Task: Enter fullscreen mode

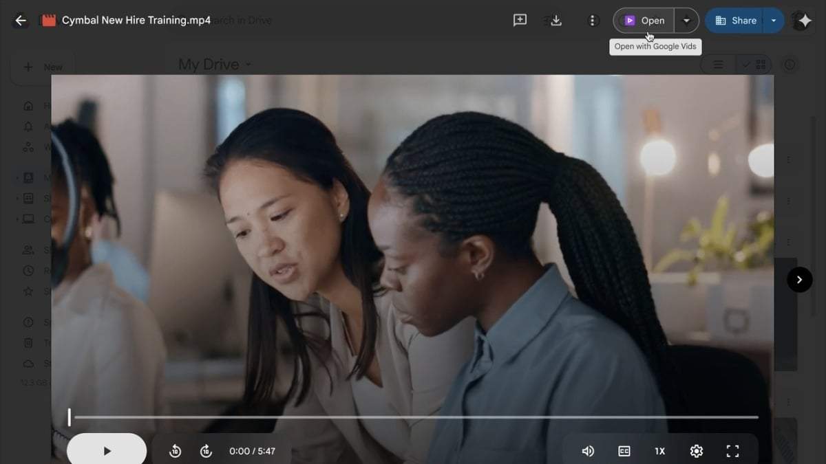Action: coord(732,451)
